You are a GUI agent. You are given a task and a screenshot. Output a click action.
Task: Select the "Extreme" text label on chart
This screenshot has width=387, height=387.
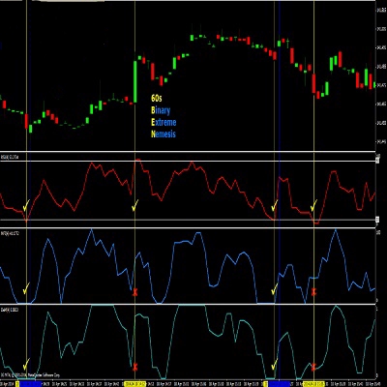click(x=164, y=122)
